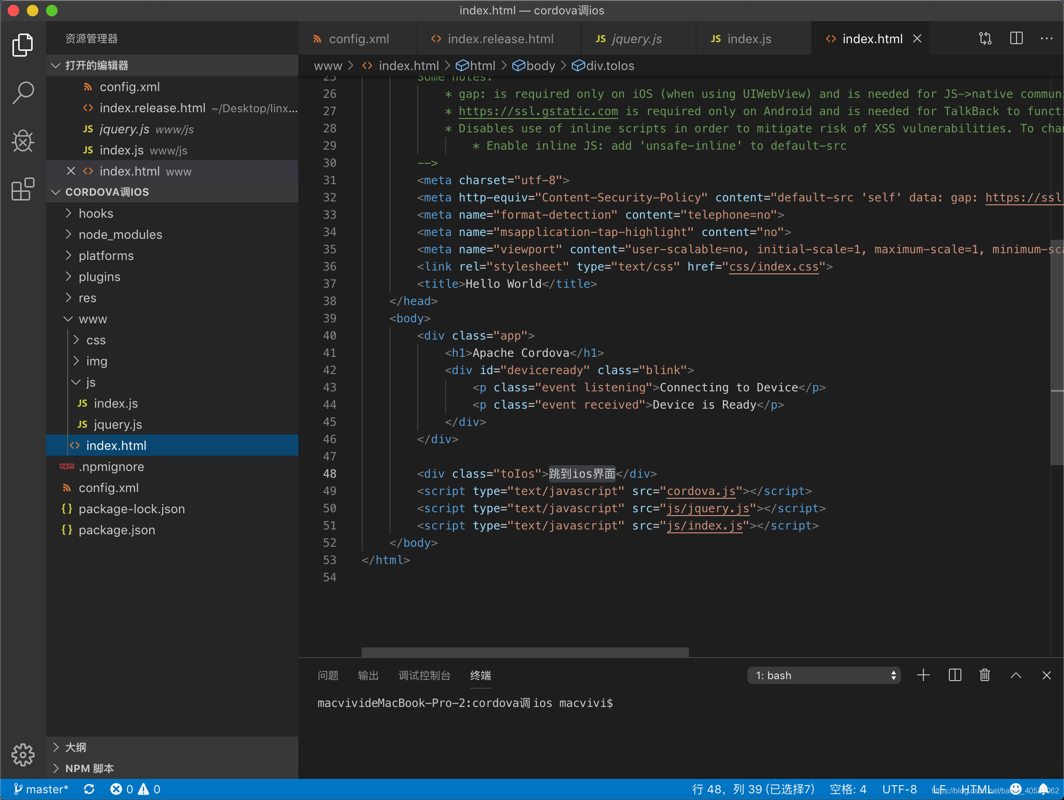Click the UTF-8 encoding status item
1064x800 pixels.
(x=899, y=789)
